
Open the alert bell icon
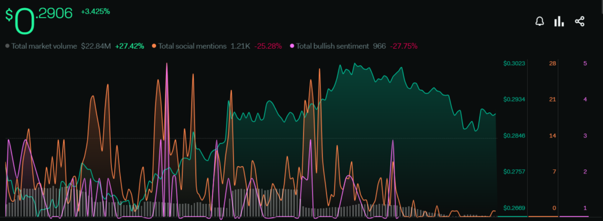pyautogui.click(x=539, y=22)
